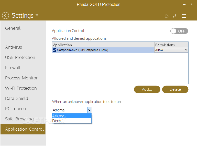Expand the Settings title dropdown arrow
197x146 pixels.
coord(37,15)
